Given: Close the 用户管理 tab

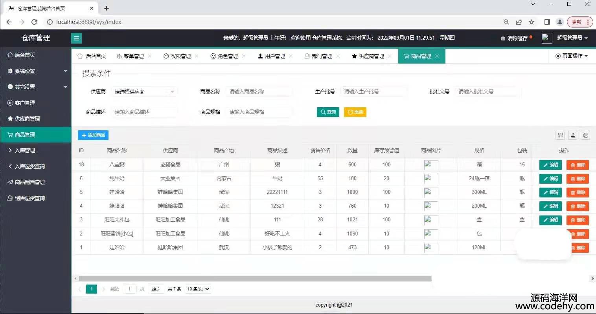Looking at the screenshot, I should [x=291, y=56].
